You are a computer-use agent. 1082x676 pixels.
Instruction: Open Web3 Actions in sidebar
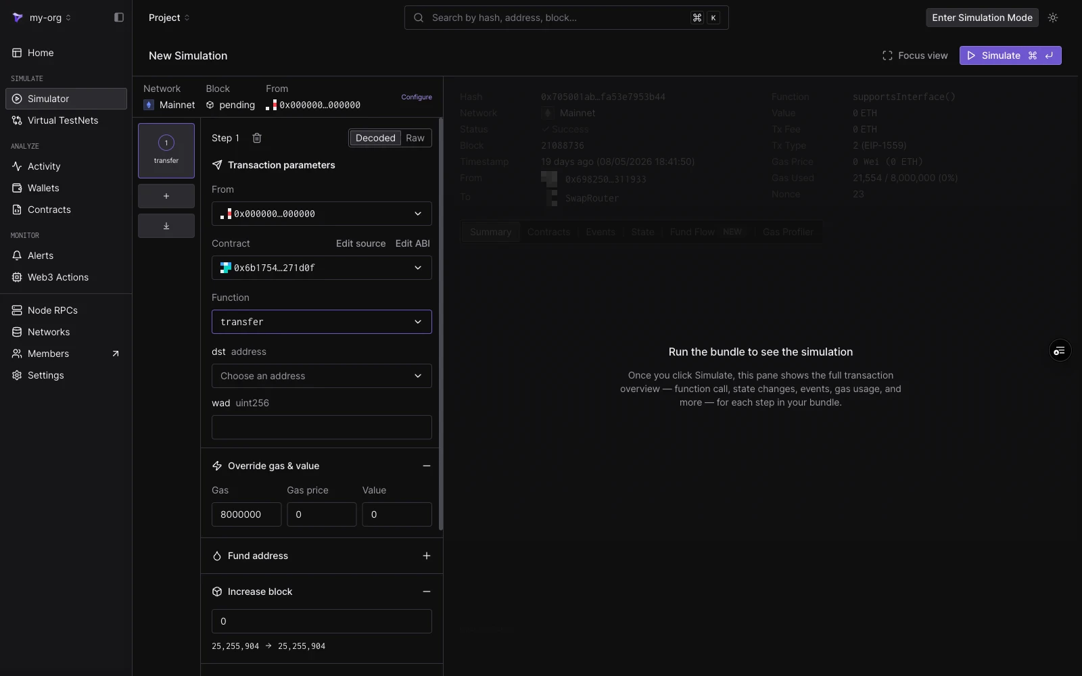click(x=66, y=277)
